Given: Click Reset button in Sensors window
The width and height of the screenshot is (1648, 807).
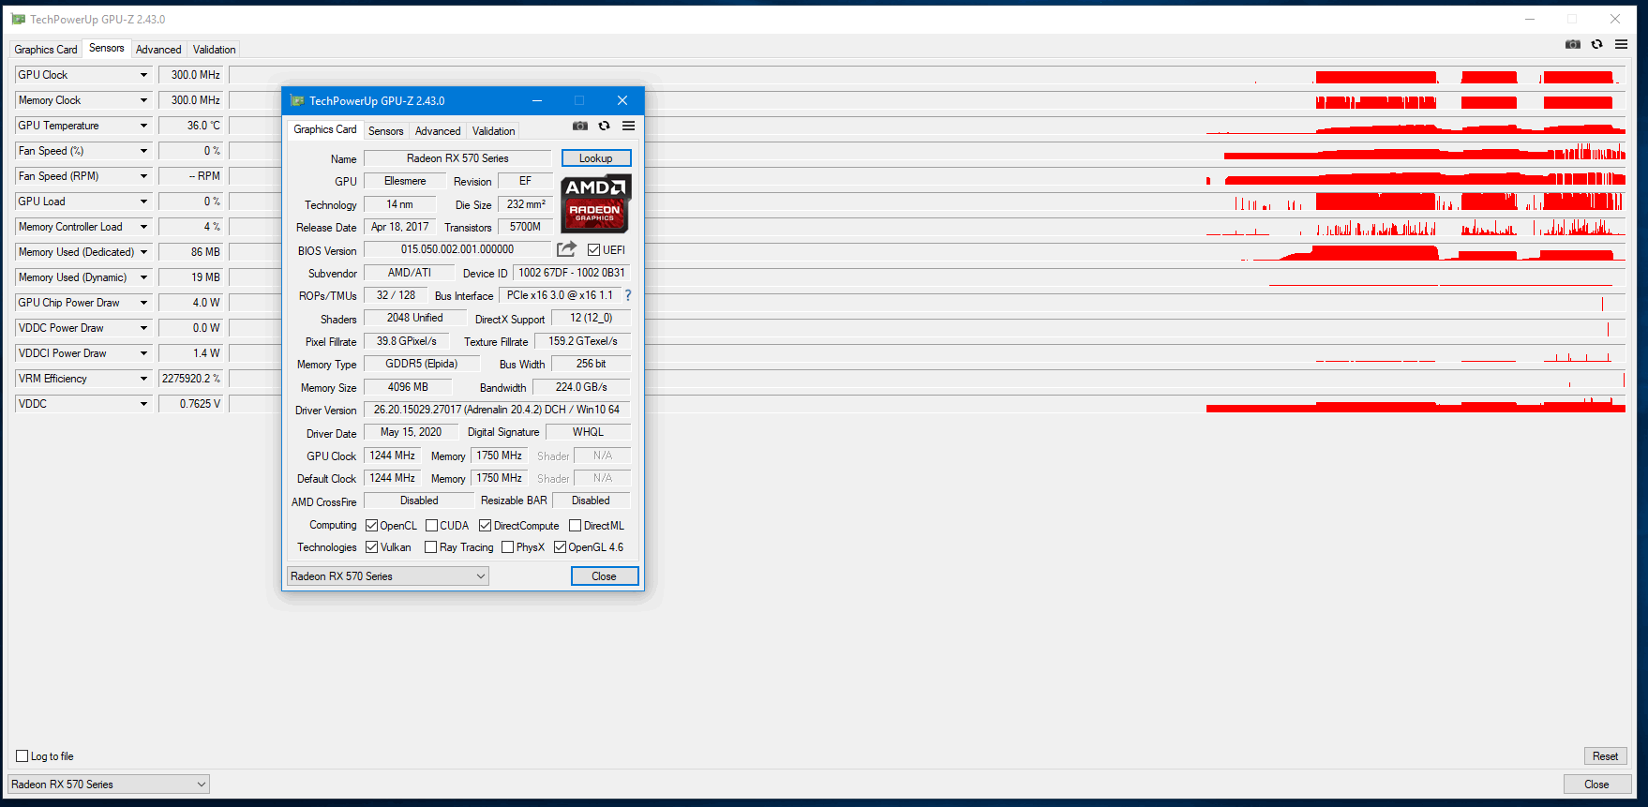Looking at the screenshot, I should 1605,756.
